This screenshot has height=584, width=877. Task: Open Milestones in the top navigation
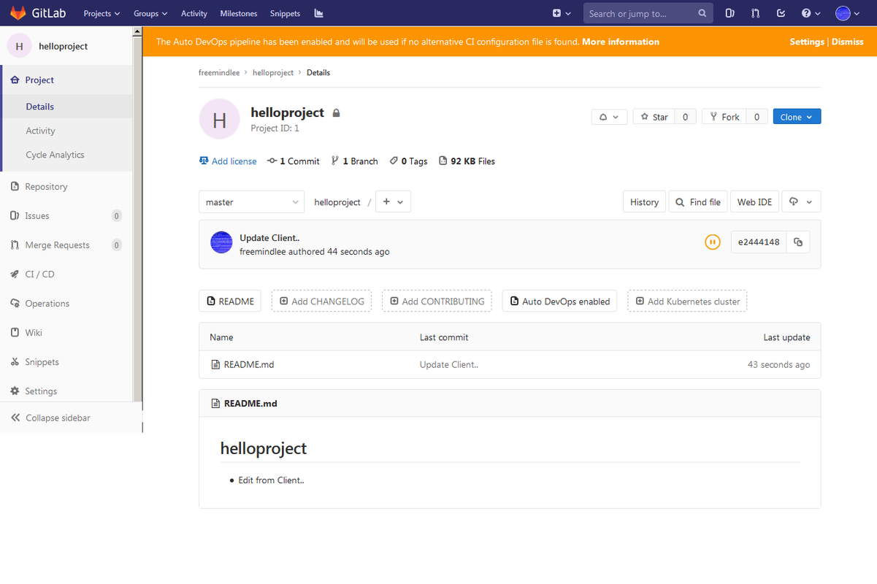(239, 13)
